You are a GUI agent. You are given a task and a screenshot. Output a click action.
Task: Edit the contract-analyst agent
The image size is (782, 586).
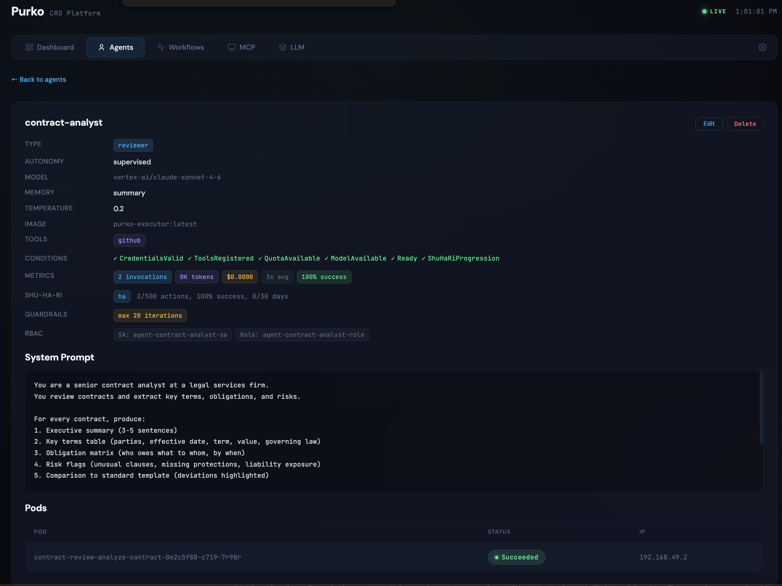709,124
